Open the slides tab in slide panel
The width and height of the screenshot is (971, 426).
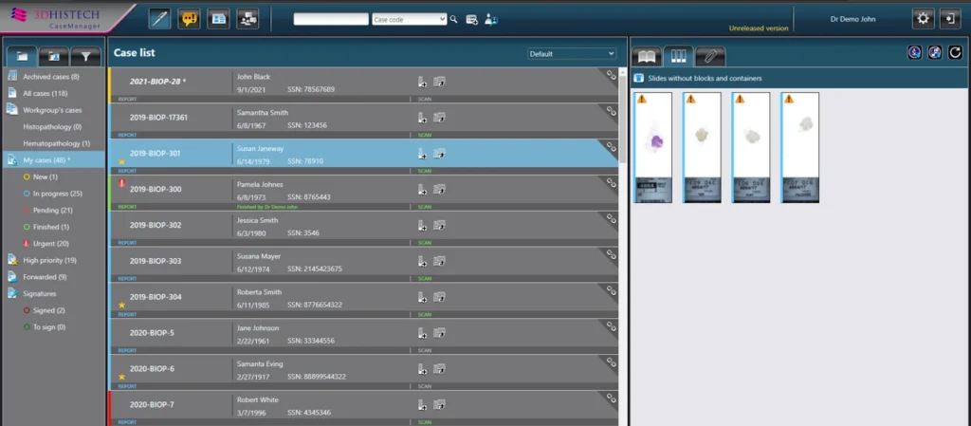679,56
